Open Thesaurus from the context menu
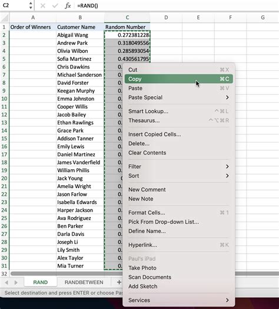279x309 pixels. (179, 120)
